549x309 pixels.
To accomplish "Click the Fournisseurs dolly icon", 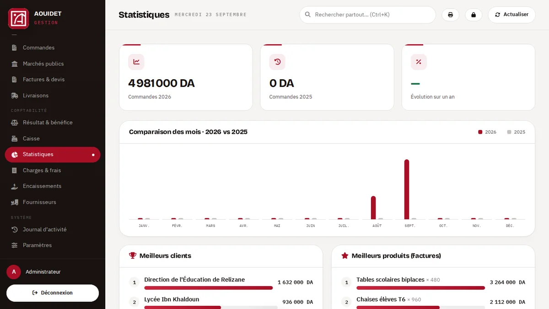I will click(15, 202).
